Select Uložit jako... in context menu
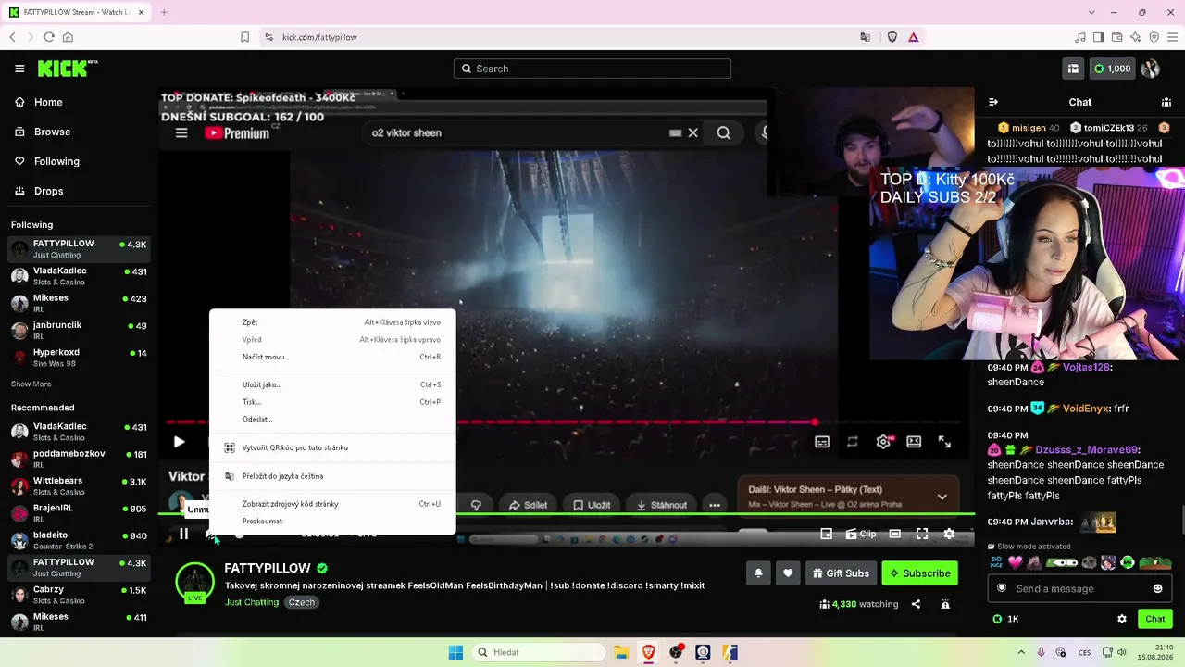This screenshot has height=667, width=1185. pos(332,384)
